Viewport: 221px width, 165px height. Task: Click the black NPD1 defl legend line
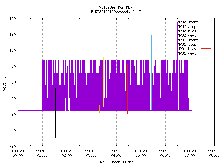point(205,53)
